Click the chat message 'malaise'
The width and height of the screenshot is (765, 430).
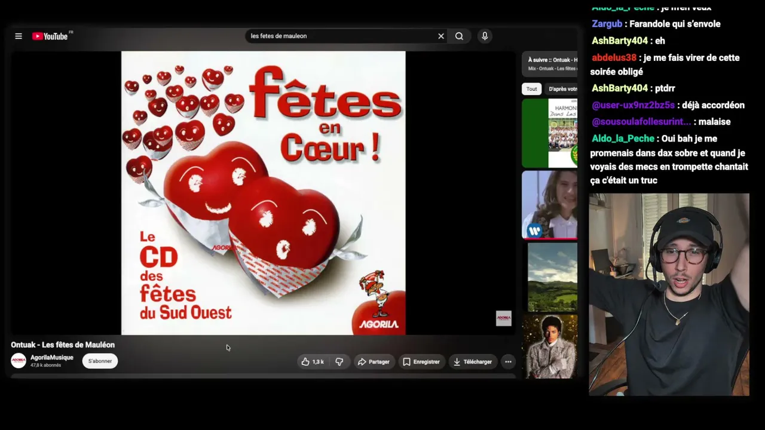point(714,122)
